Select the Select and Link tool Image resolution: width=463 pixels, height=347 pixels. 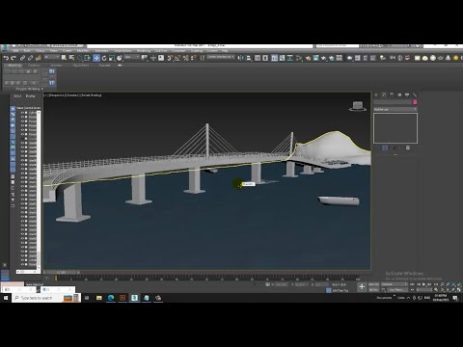(22, 58)
